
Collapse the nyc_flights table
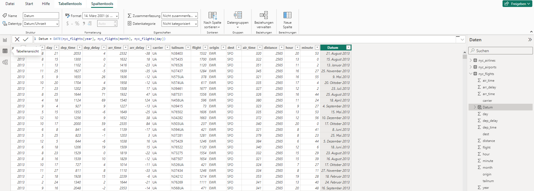(471, 74)
